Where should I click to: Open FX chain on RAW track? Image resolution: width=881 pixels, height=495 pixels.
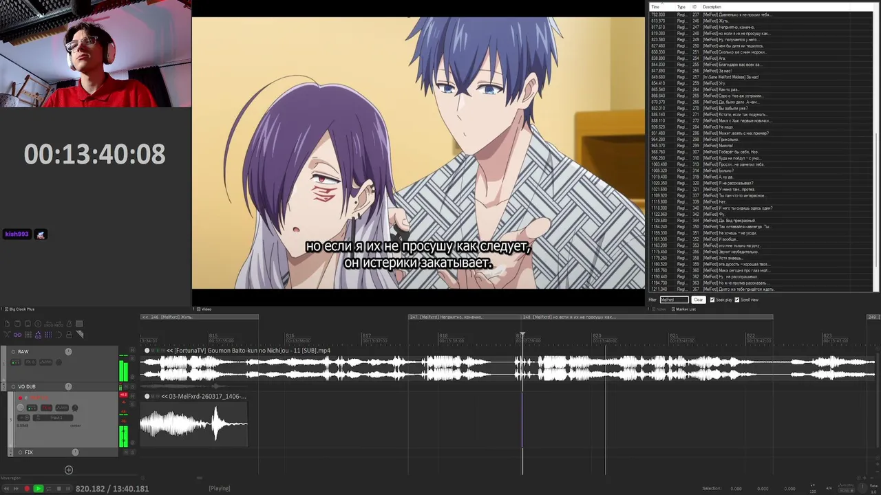point(30,362)
